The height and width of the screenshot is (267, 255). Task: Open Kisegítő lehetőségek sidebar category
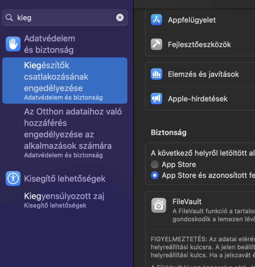coord(65,179)
